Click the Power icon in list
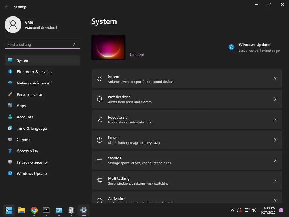This screenshot has height=217, width=289. (100, 140)
